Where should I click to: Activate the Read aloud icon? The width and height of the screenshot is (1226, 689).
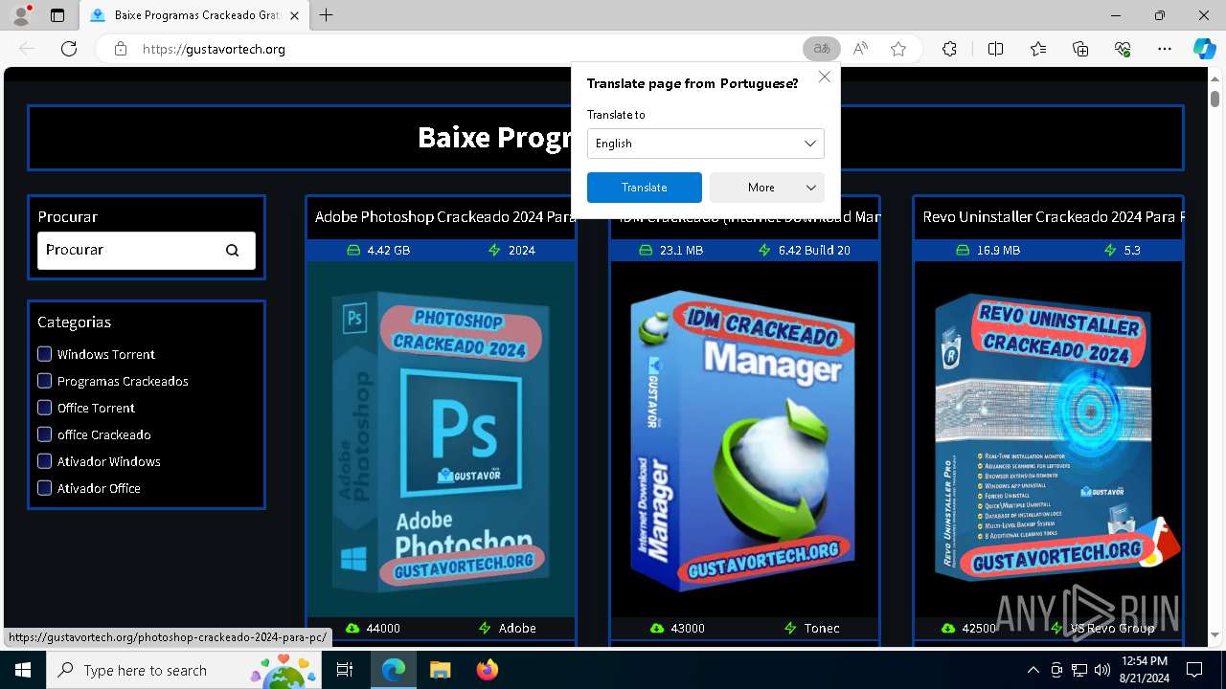(x=860, y=49)
